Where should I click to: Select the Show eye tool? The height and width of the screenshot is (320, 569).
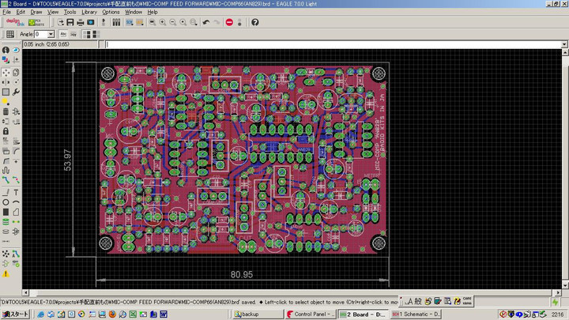17,50
